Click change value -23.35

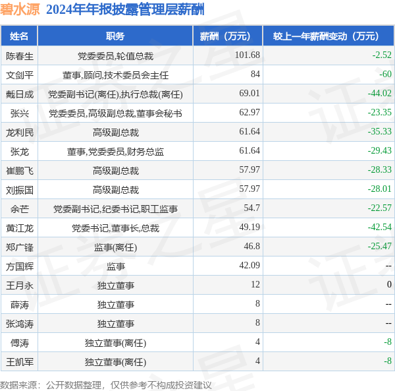point(380,112)
